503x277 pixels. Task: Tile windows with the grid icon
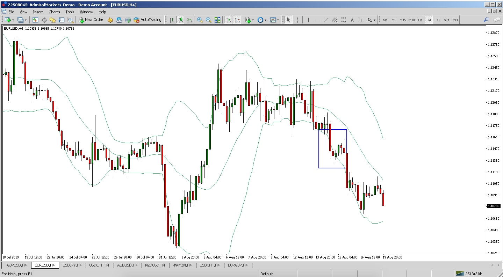coord(217,20)
